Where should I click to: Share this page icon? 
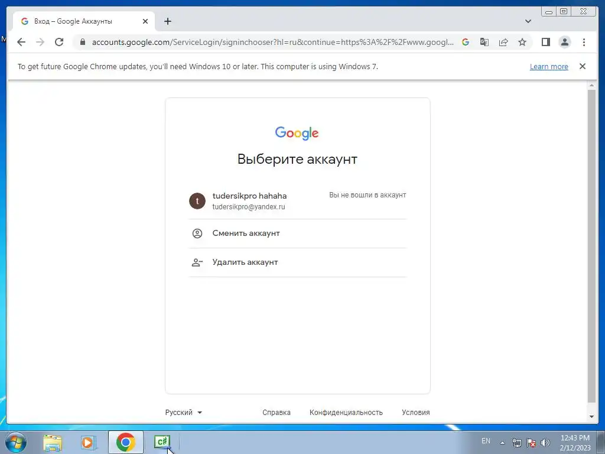(x=503, y=42)
